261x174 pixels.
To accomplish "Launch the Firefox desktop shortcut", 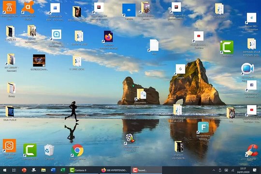I will pyautogui.click(x=108, y=37).
